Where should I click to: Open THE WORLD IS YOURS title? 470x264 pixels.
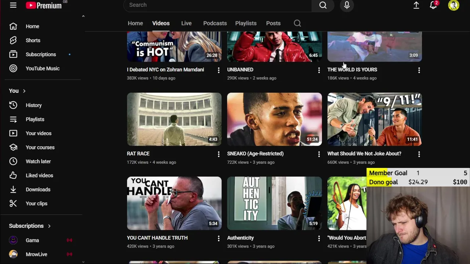point(352,70)
